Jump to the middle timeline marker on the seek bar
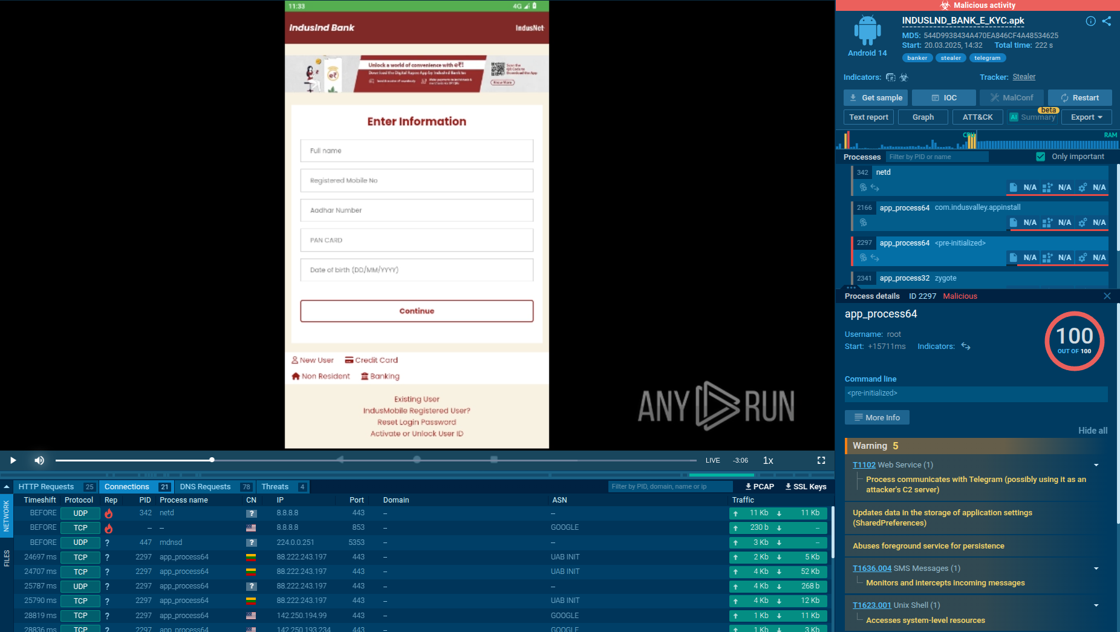1120x632 pixels. pyautogui.click(x=417, y=460)
